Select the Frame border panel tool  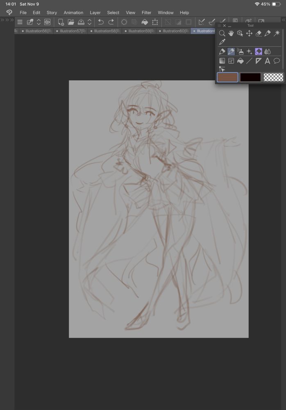231,61
